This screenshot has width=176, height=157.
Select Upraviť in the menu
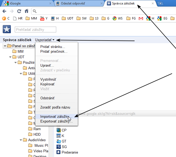tap(56, 65)
